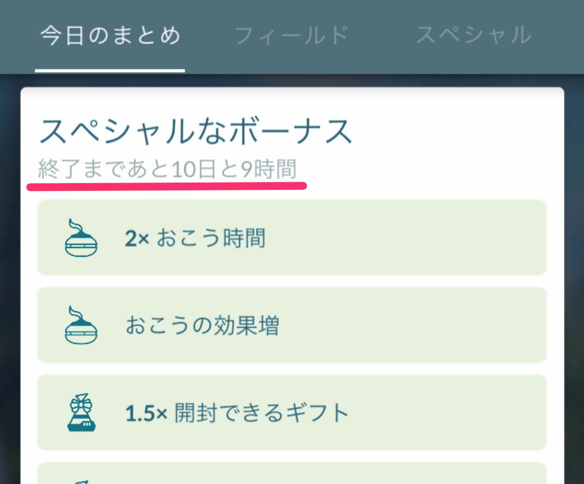Image resolution: width=584 pixels, height=484 pixels.
Task: Click the 1.5× multiplier in the gift bonus
Action: click(146, 413)
